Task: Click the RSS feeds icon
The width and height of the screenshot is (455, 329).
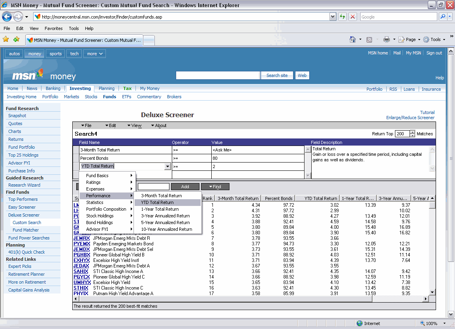Action: pos(369,39)
